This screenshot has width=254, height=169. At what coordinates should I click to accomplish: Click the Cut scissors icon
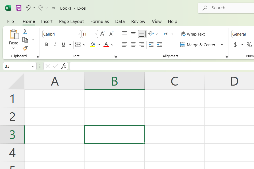pos(25,32)
